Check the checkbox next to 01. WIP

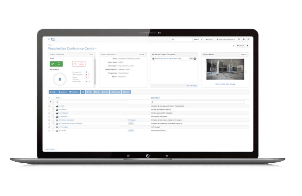pyautogui.click(x=49, y=106)
